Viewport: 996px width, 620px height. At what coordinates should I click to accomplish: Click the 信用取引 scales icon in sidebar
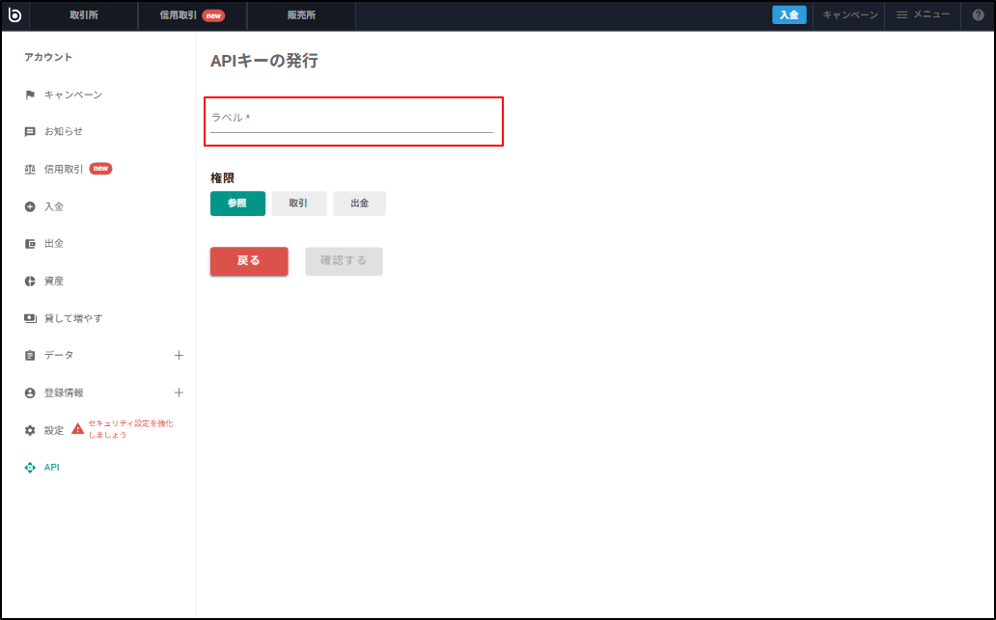pos(29,168)
